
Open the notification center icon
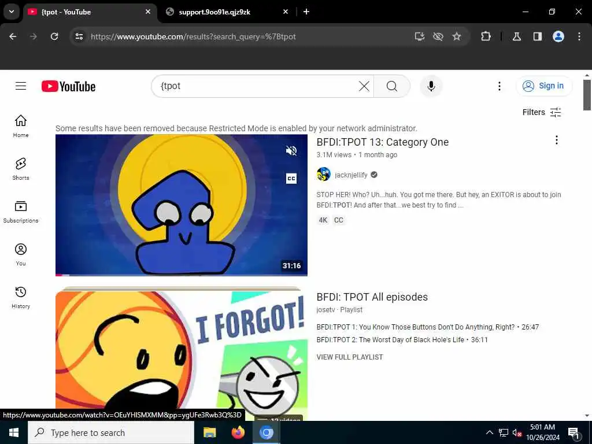point(574,433)
